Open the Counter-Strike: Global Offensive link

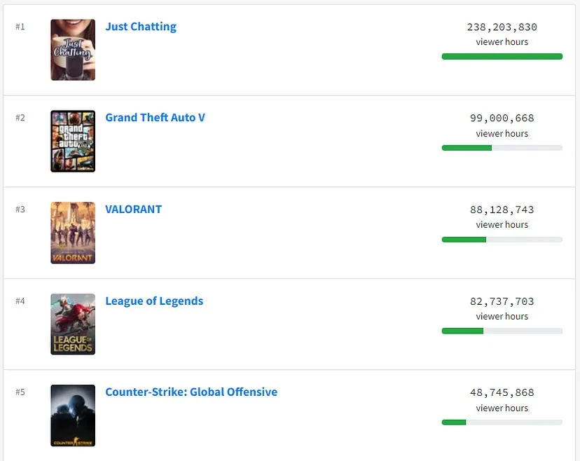point(191,392)
